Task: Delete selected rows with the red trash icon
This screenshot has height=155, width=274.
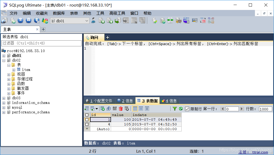Action: tap(120, 109)
